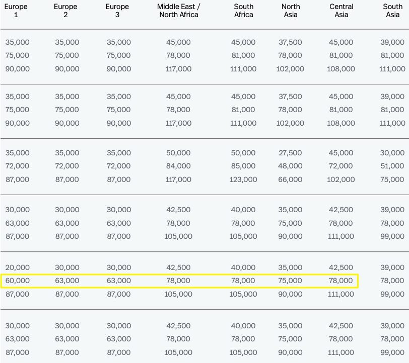Select the South Asia column header
This screenshot has height=363, width=409.
392,11
